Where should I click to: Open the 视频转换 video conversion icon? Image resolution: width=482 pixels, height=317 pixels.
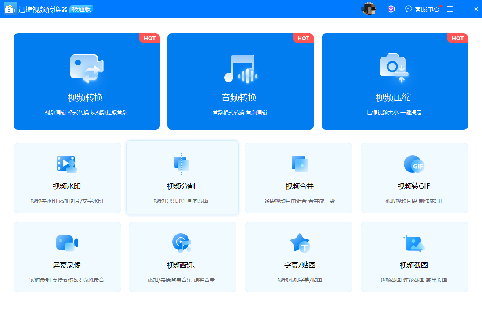87,68
